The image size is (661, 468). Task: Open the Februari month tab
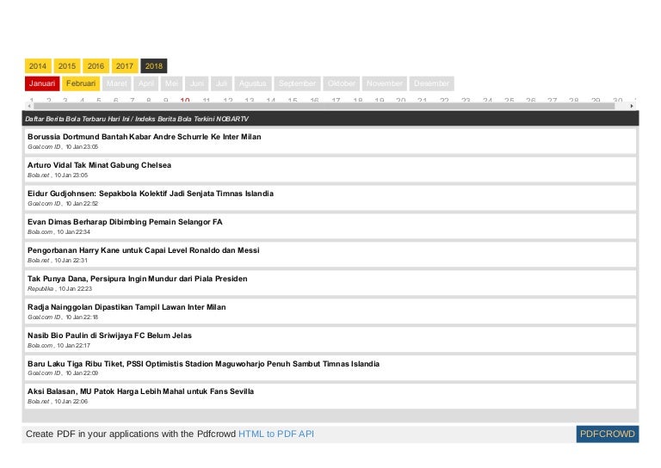click(x=81, y=83)
